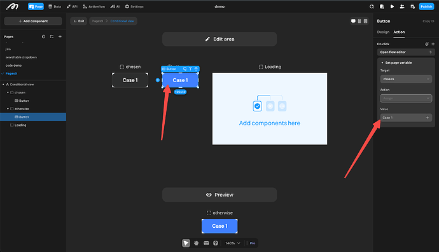Click Open flow editor button
This screenshot has height=252, width=439.
point(406,52)
